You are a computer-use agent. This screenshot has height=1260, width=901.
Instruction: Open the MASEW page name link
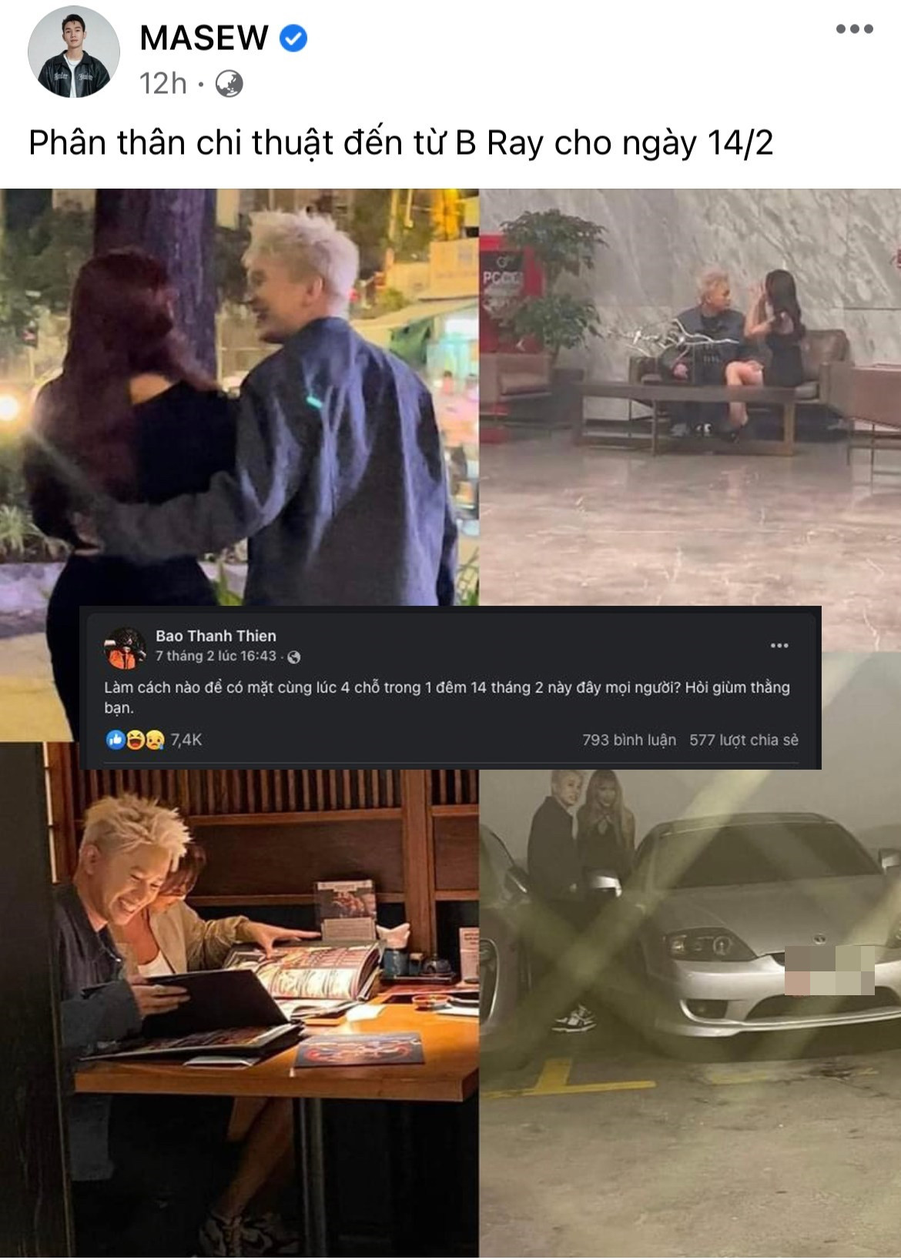[204, 37]
